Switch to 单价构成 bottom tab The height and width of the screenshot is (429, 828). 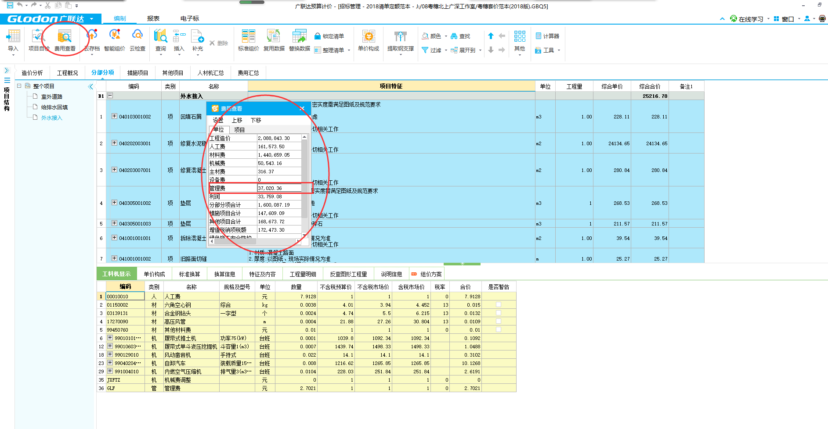pos(154,274)
